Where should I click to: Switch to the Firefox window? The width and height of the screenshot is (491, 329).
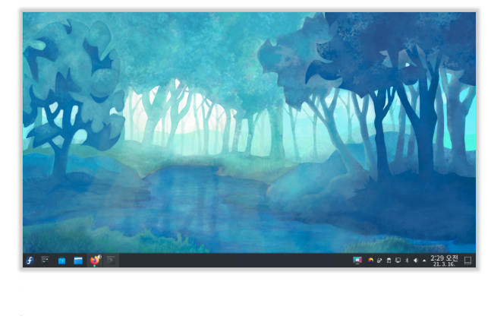[x=95, y=261]
